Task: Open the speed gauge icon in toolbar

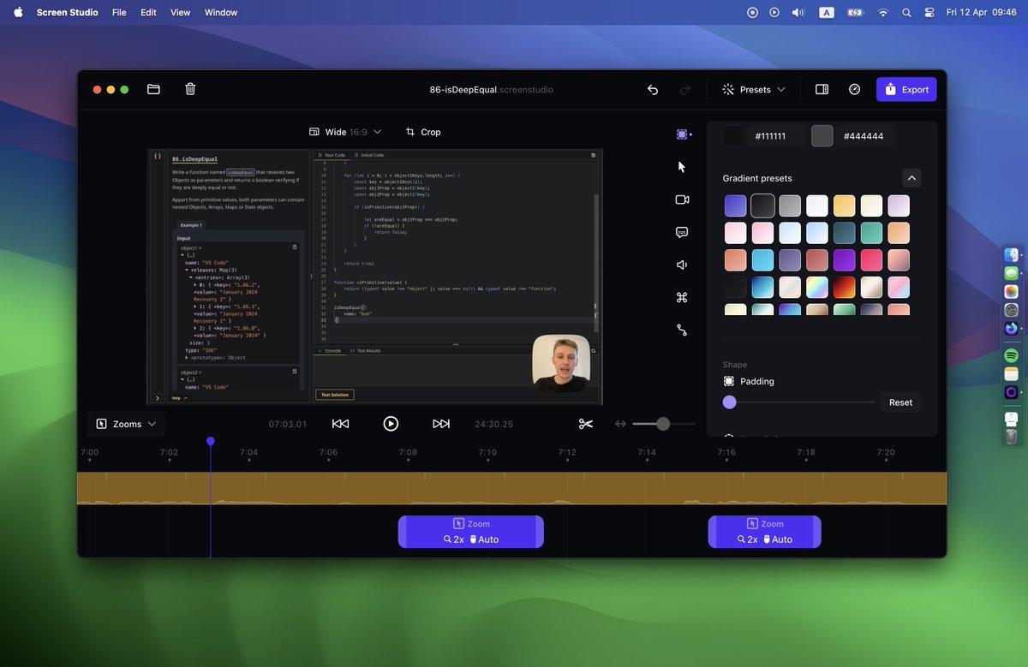Action: pos(854,89)
